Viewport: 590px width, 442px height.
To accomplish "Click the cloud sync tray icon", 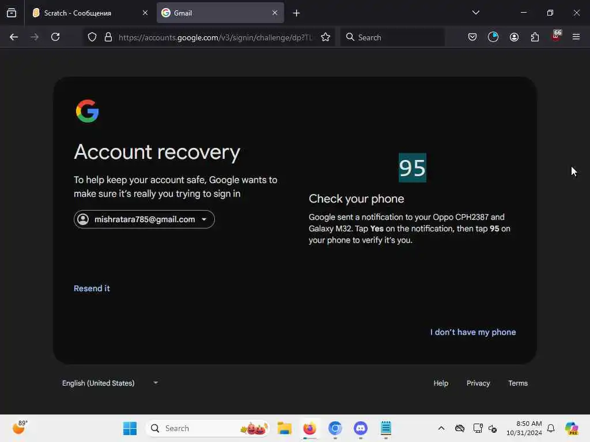I will [459, 428].
